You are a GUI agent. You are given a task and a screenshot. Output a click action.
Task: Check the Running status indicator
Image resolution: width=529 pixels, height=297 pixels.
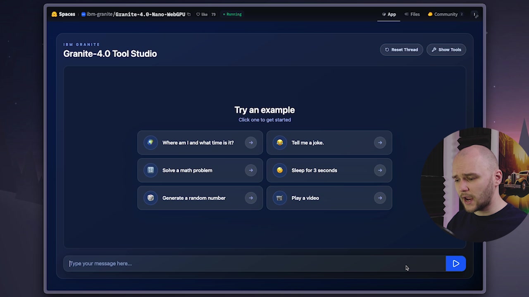[232, 14]
